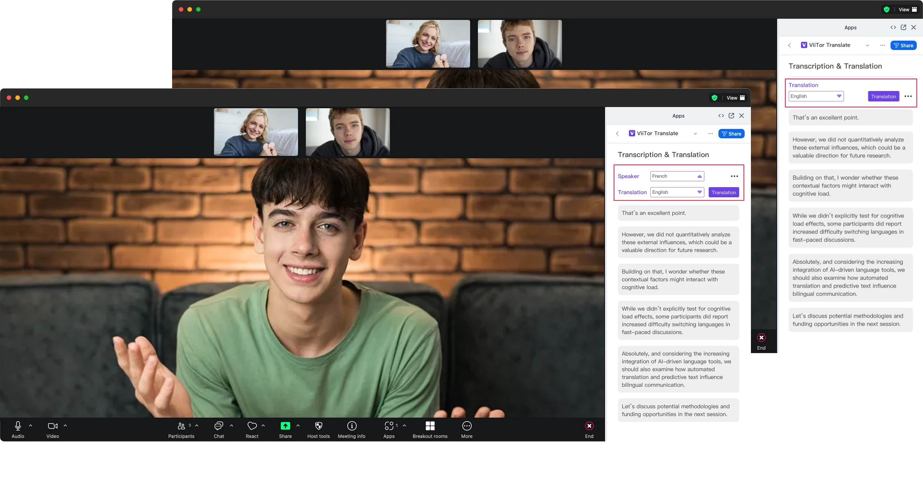923x486 pixels.
Task: Click blue Share button in back Apps panel
Action: coord(903,45)
